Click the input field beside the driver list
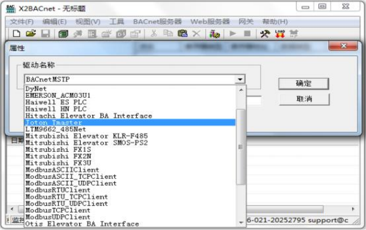 (254, 101)
